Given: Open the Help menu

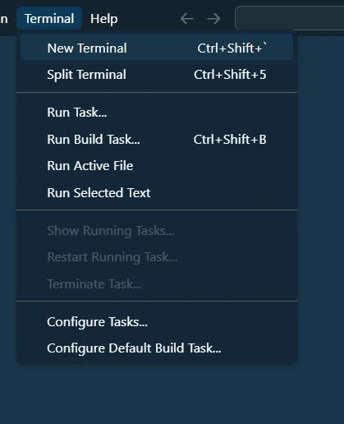Looking at the screenshot, I should point(104,19).
